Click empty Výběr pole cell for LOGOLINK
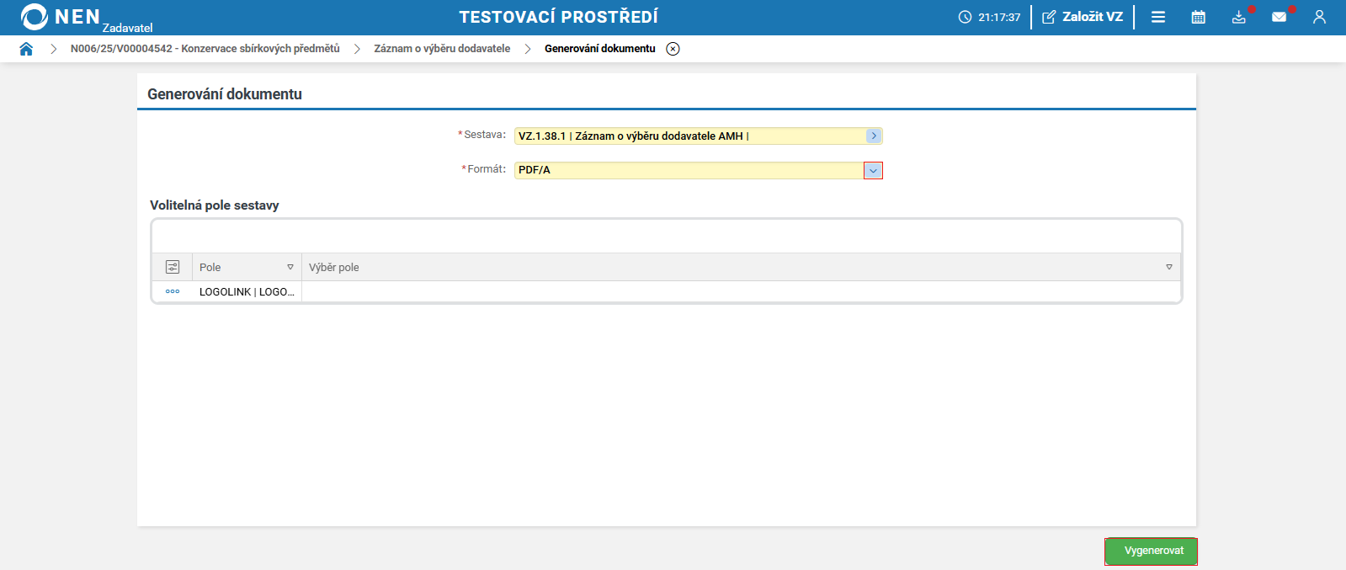 tap(741, 292)
